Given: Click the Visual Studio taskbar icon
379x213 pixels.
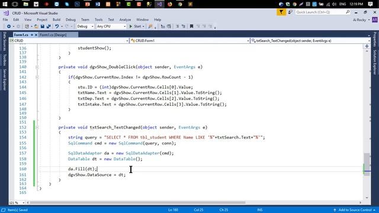Looking at the screenshot, I should point(159,4).
